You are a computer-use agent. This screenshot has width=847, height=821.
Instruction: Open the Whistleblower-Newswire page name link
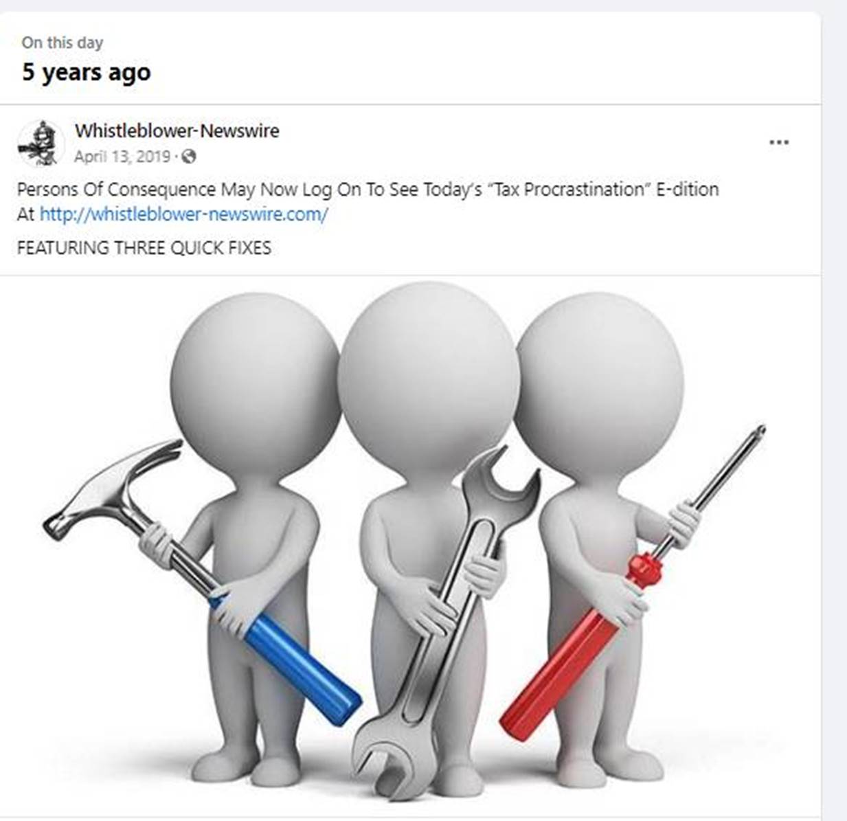[x=177, y=131]
